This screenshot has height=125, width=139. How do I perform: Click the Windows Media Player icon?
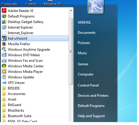click(x=4, y=71)
